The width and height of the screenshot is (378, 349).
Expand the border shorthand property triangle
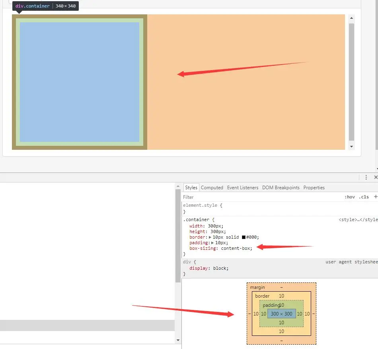210,237
